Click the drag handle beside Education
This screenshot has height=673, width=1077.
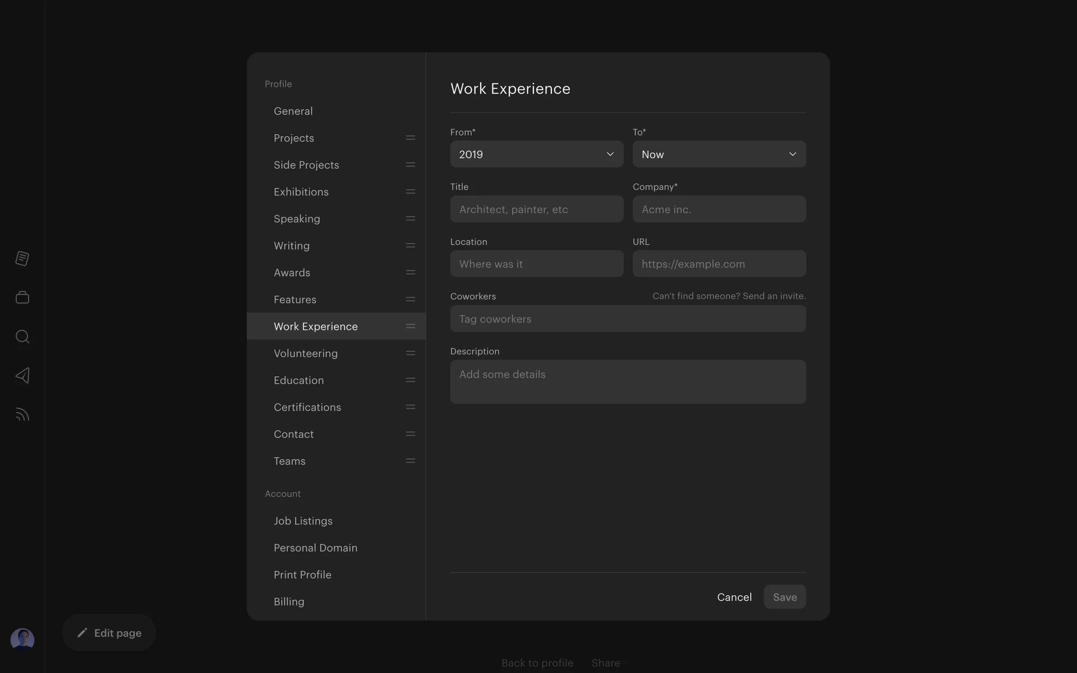point(410,380)
